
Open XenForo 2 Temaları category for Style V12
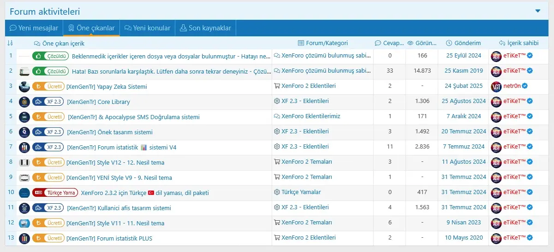point(306,161)
